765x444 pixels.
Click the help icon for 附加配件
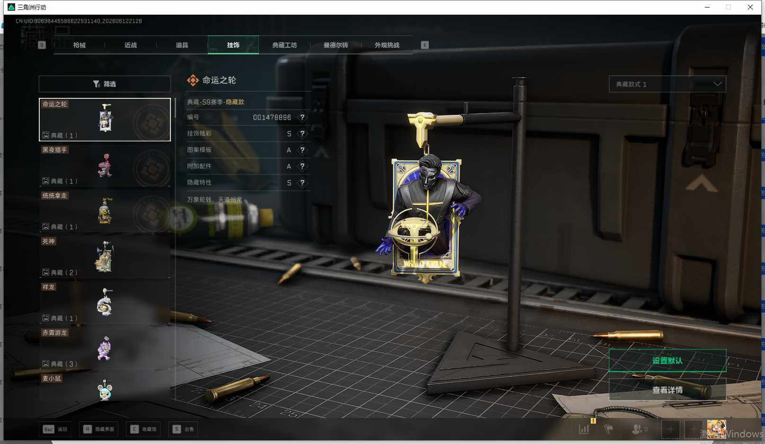(x=302, y=166)
